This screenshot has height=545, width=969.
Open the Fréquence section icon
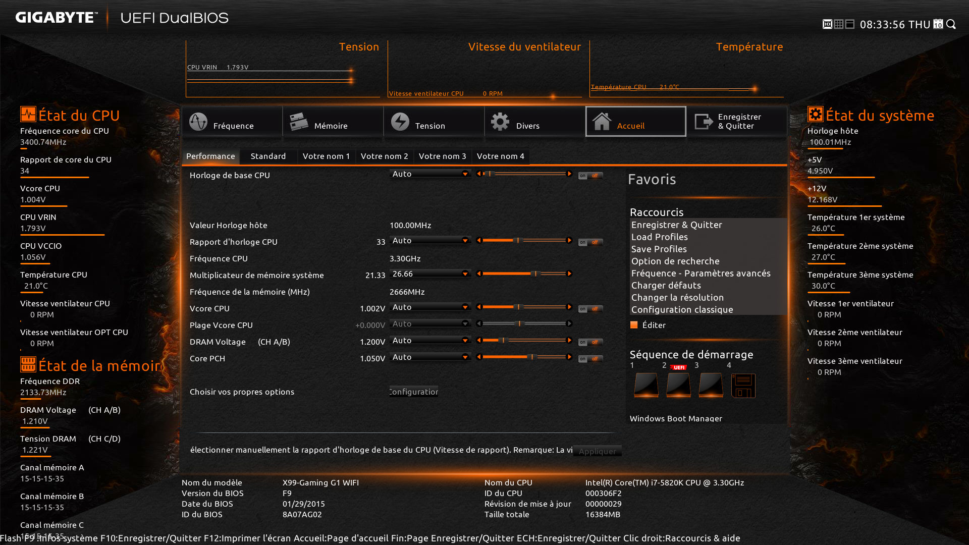pyautogui.click(x=198, y=122)
